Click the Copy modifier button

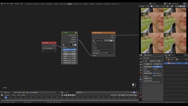pyautogui.click(x=157, y=64)
